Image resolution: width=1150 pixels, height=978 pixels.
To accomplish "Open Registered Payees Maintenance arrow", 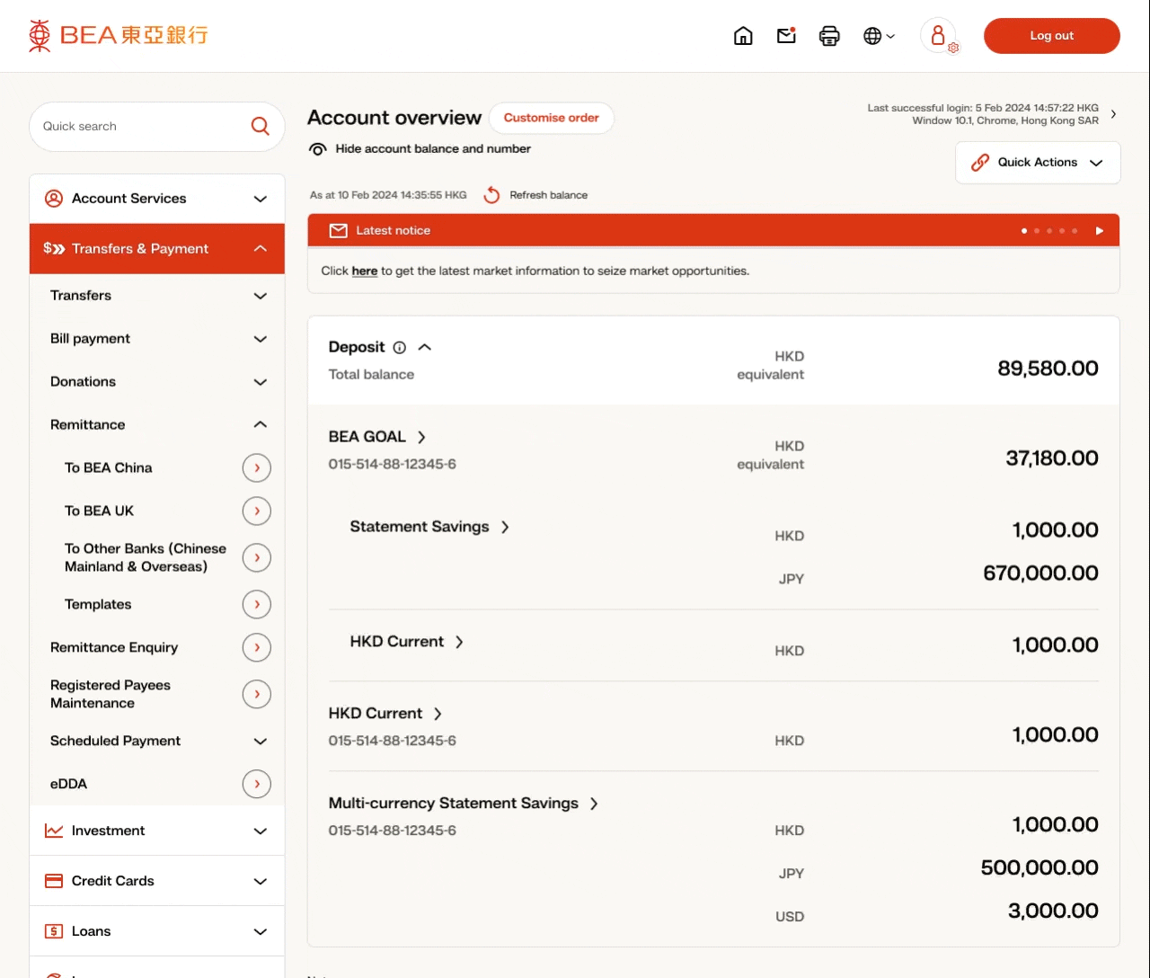I will coord(257,694).
